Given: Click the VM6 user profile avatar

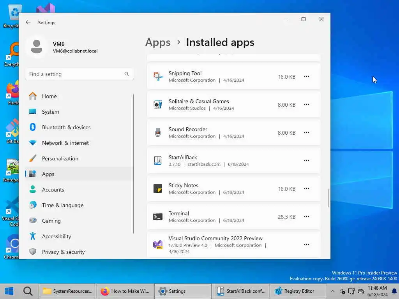Looking at the screenshot, I should tap(37, 47).
